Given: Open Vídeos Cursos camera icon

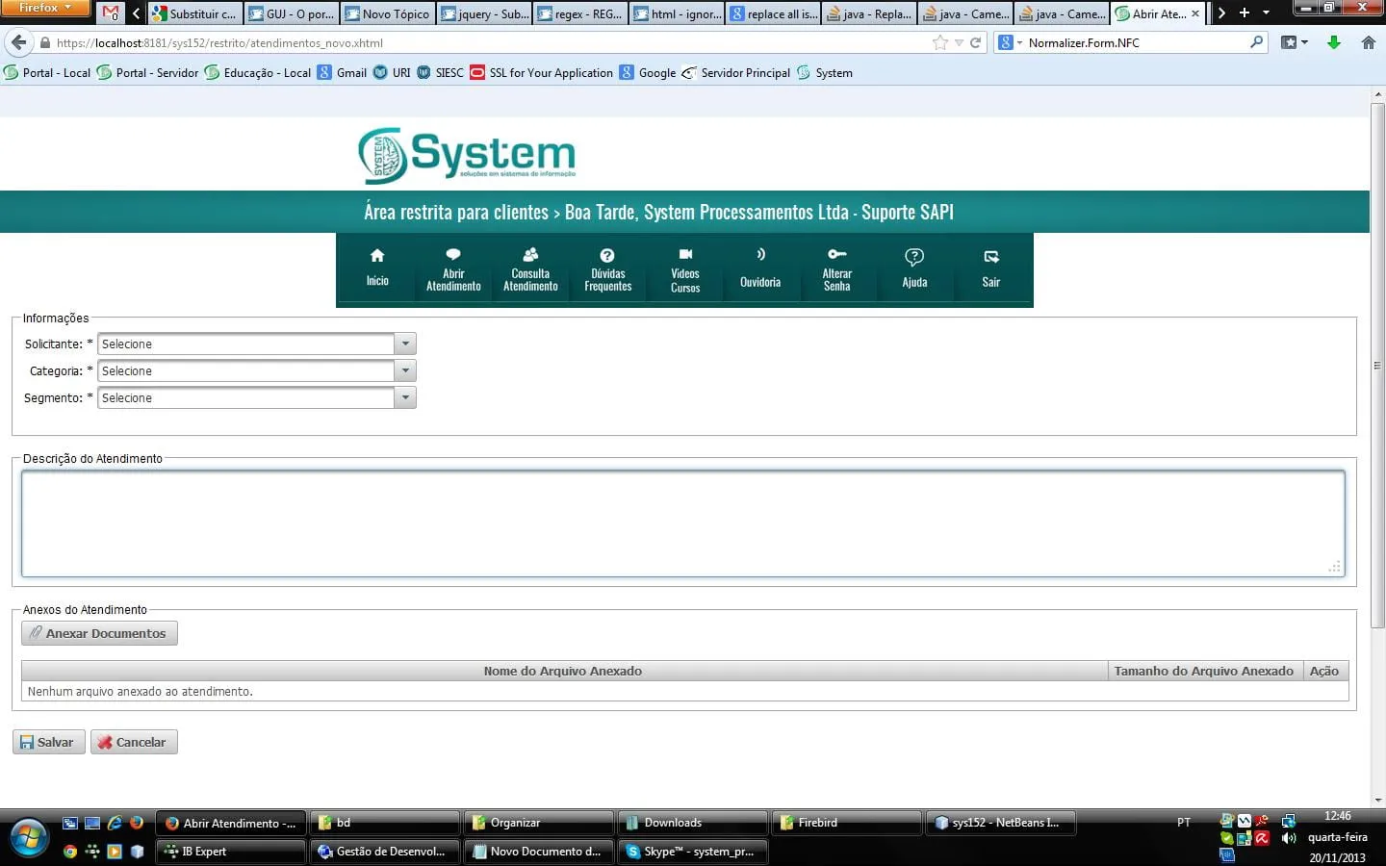Looking at the screenshot, I should point(685,255).
